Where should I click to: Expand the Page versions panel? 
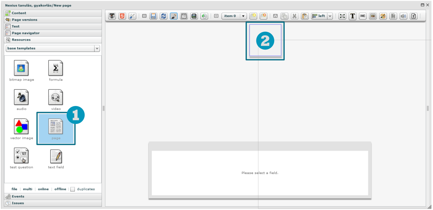(24, 20)
